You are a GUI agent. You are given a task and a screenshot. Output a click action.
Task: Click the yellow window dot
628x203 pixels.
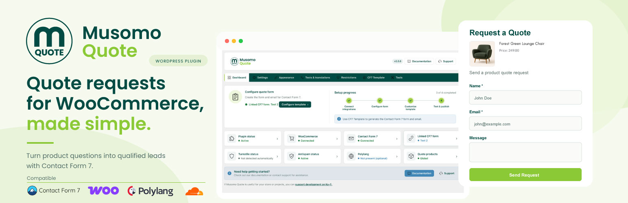pyautogui.click(x=234, y=41)
